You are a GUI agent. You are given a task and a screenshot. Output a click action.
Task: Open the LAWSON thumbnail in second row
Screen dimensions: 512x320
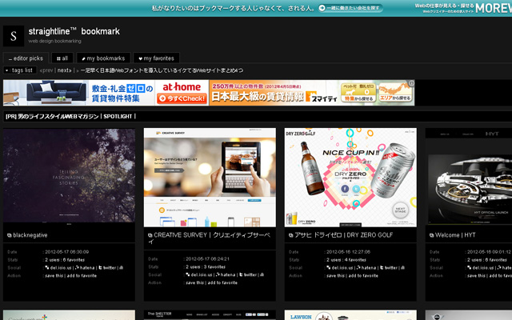[350, 315]
